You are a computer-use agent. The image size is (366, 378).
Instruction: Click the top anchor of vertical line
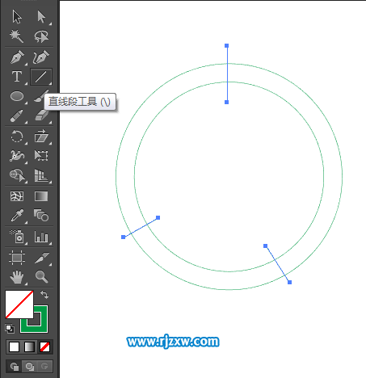[227, 46]
